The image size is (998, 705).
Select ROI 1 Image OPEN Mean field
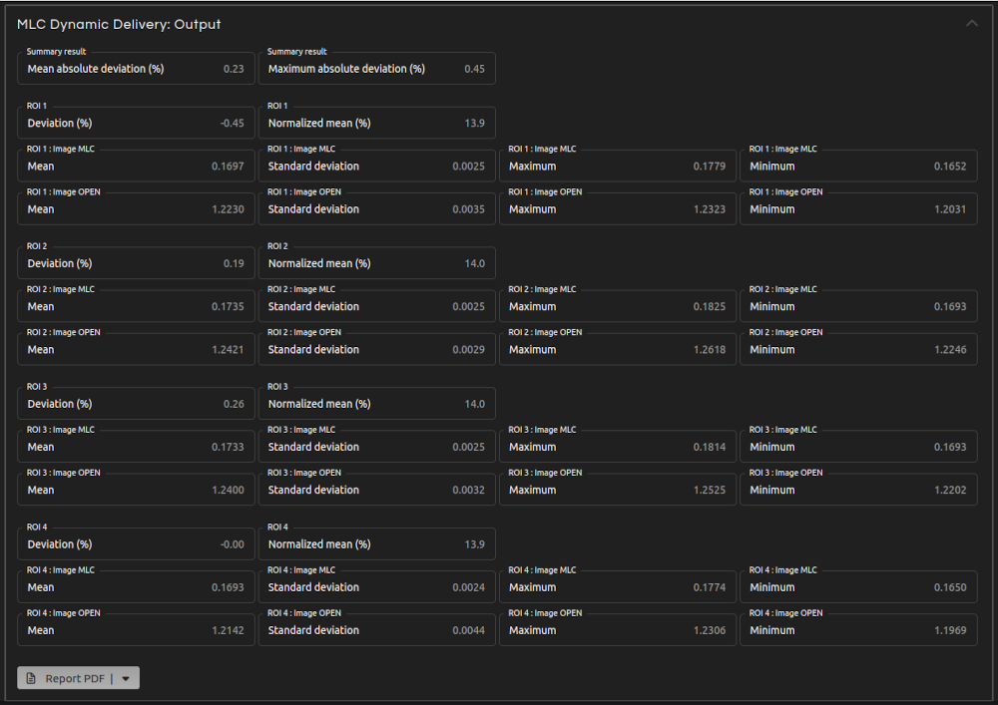136,209
